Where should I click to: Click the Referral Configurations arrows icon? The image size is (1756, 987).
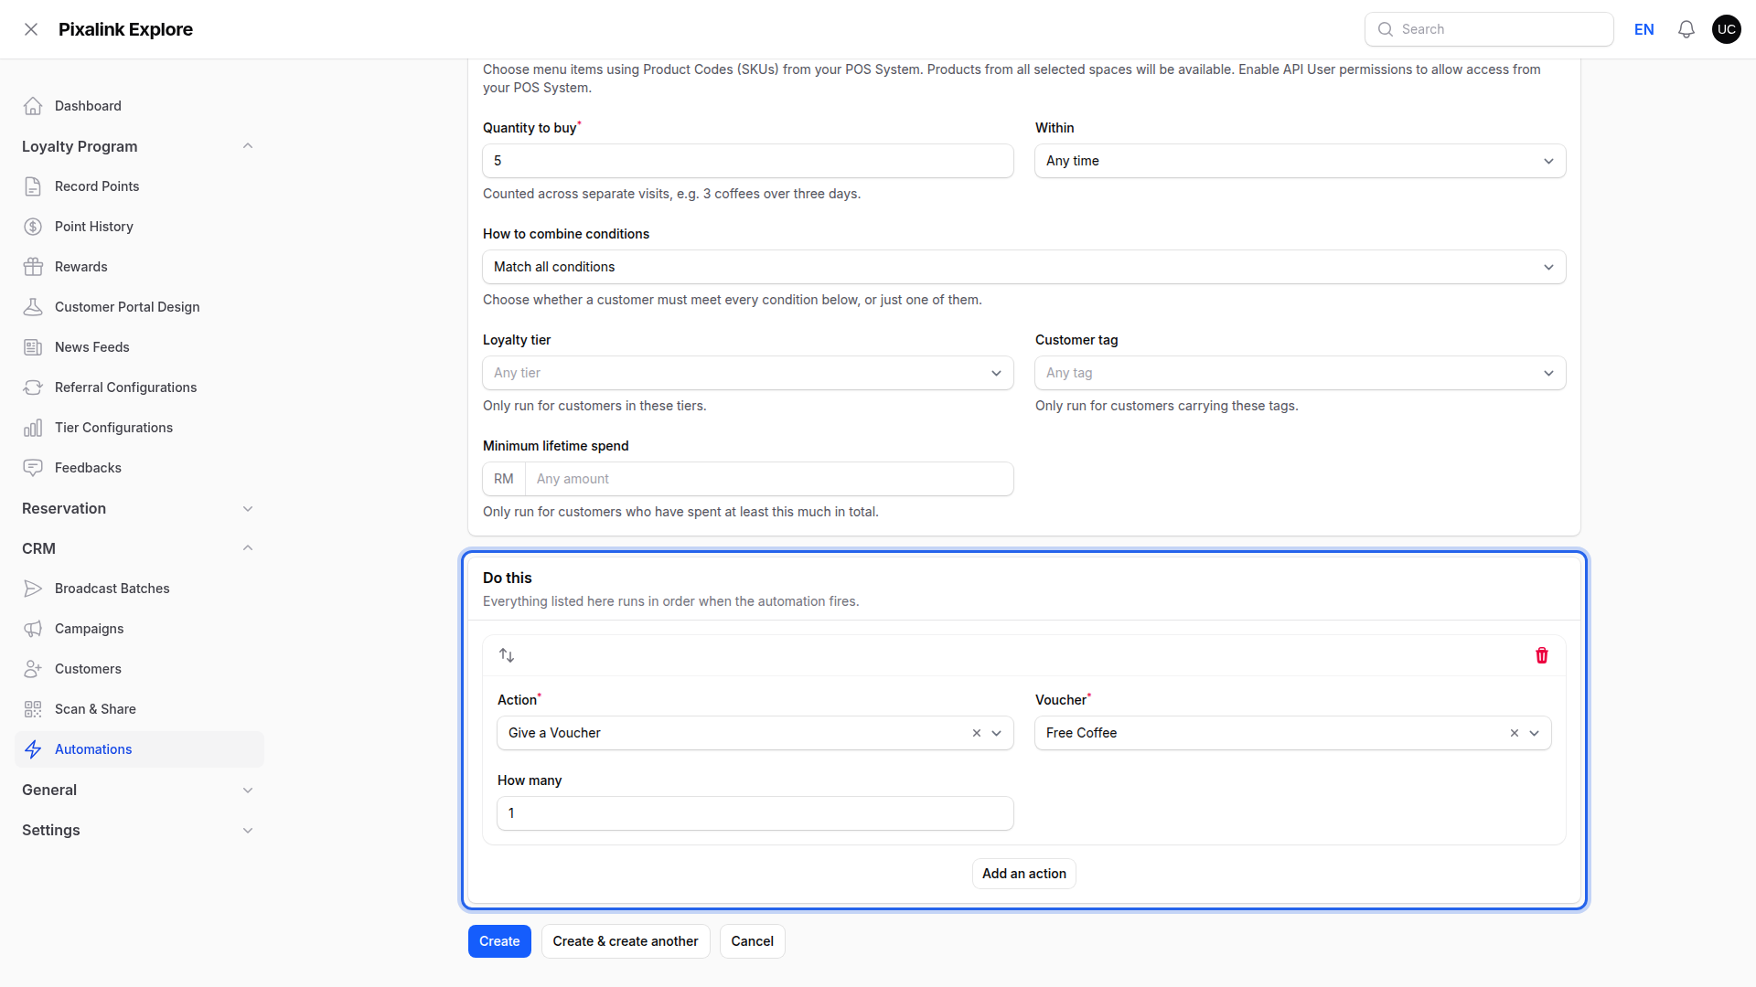click(x=33, y=387)
